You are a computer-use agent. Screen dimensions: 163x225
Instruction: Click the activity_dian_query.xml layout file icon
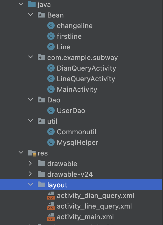pyautogui.click(x=51, y=196)
